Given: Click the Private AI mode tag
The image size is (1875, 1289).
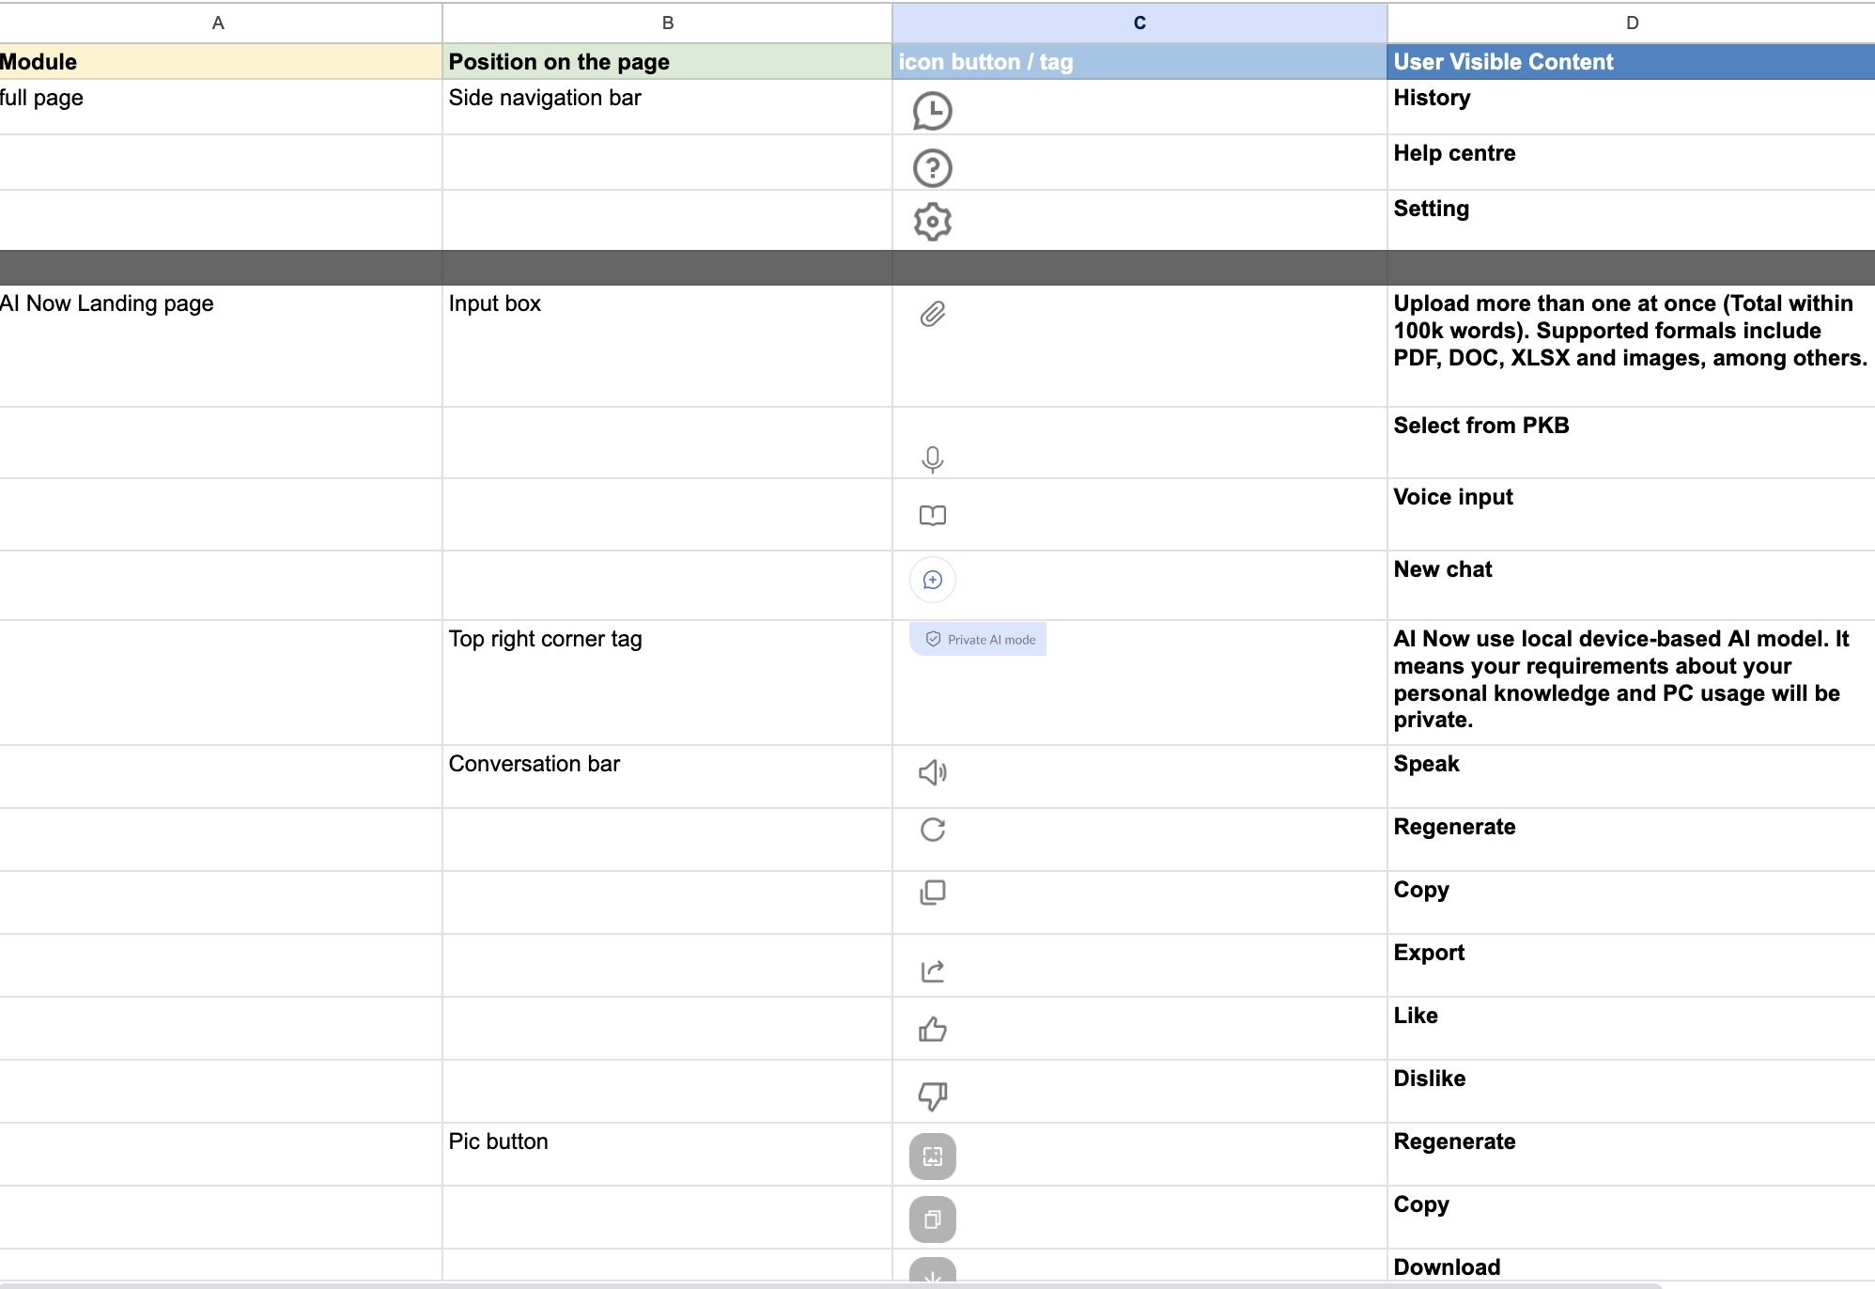Looking at the screenshot, I should coord(978,640).
